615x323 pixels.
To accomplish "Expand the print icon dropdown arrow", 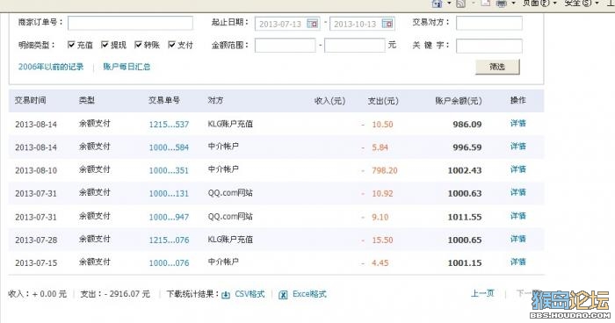I will 513,4.
